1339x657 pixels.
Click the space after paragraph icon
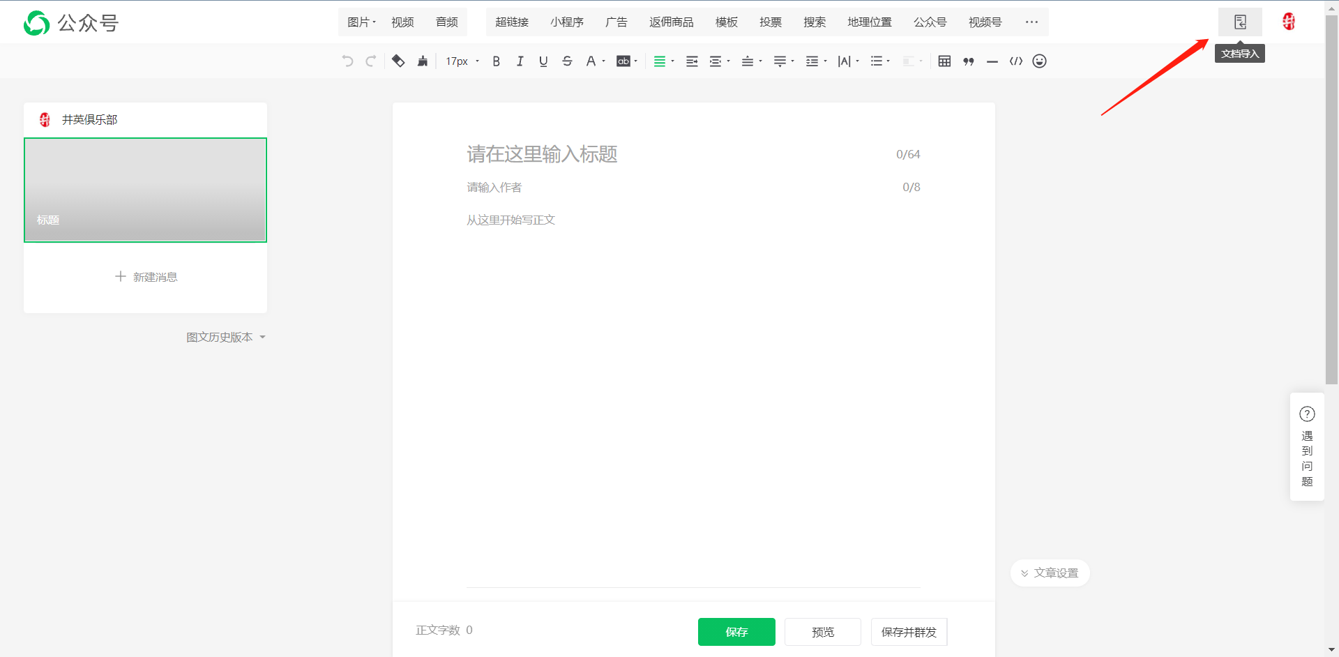click(x=780, y=61)
